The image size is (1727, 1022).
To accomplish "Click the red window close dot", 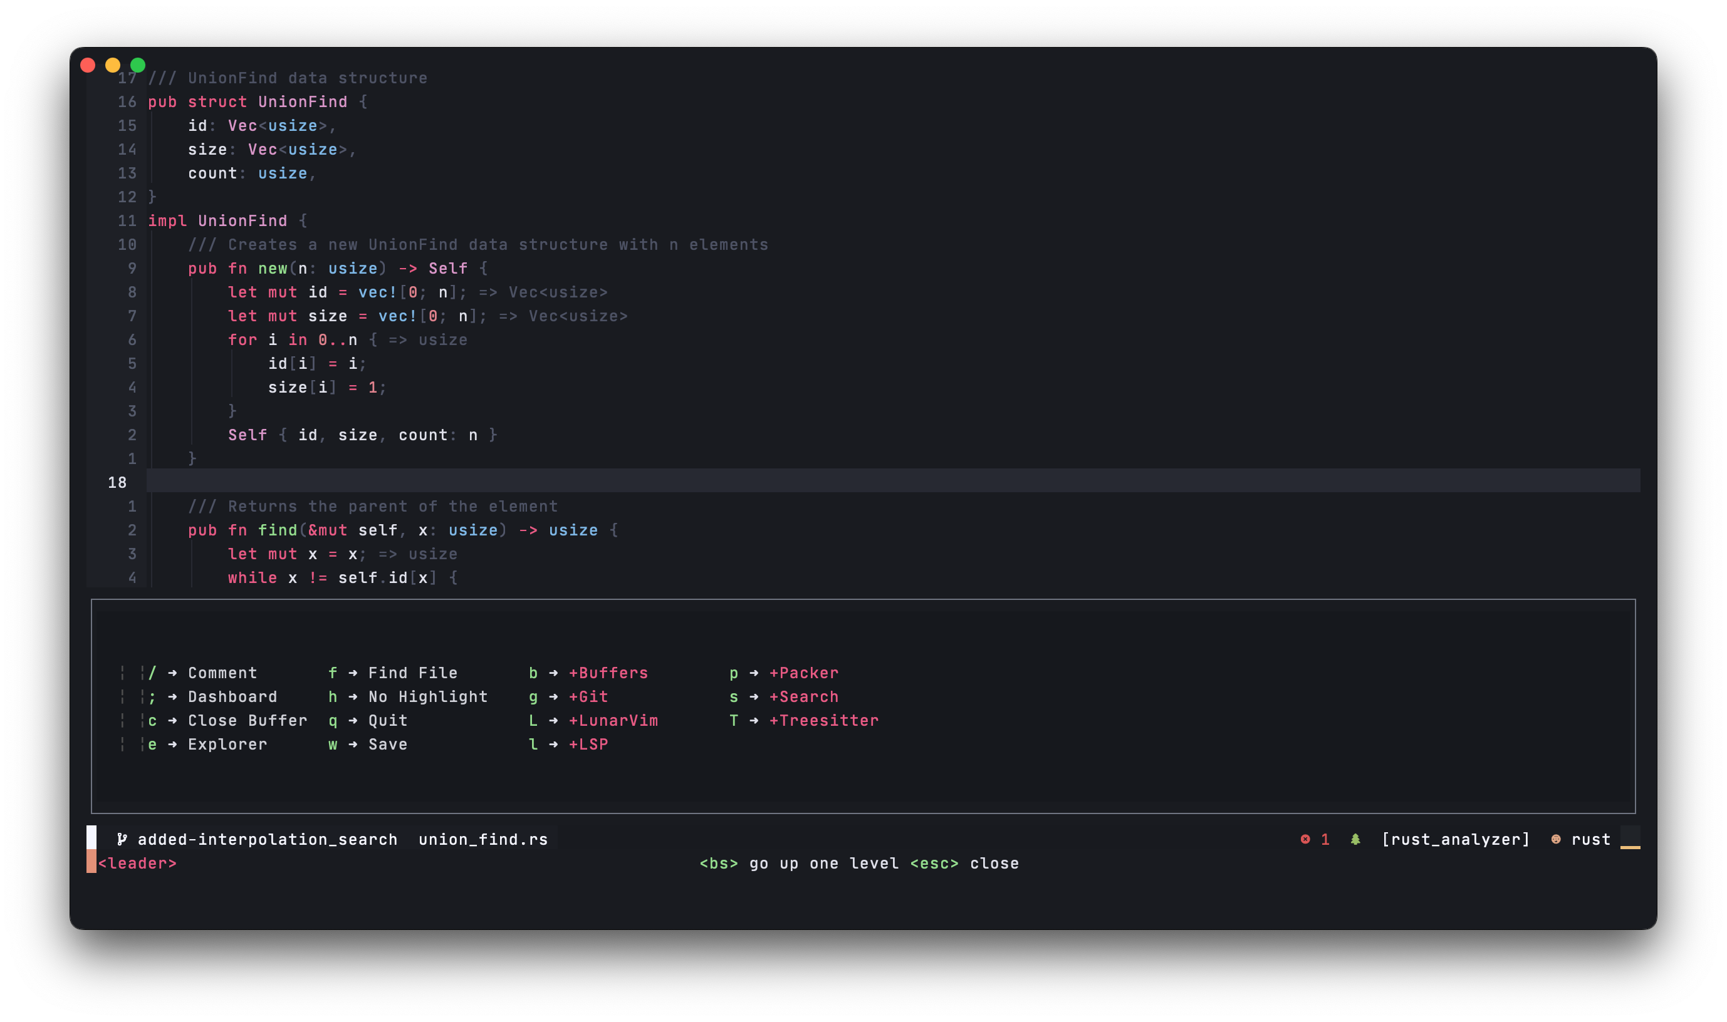I will [88, 65].
